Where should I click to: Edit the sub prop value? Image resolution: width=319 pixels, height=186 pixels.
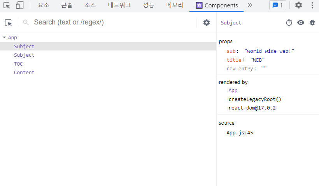coord(269,51)
